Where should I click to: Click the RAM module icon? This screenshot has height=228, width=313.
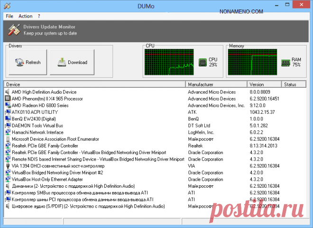[x=285, y=63]
